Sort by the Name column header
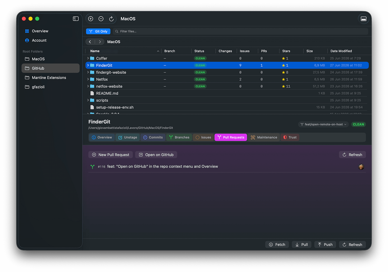388x272 pixels. pos(95,51)
